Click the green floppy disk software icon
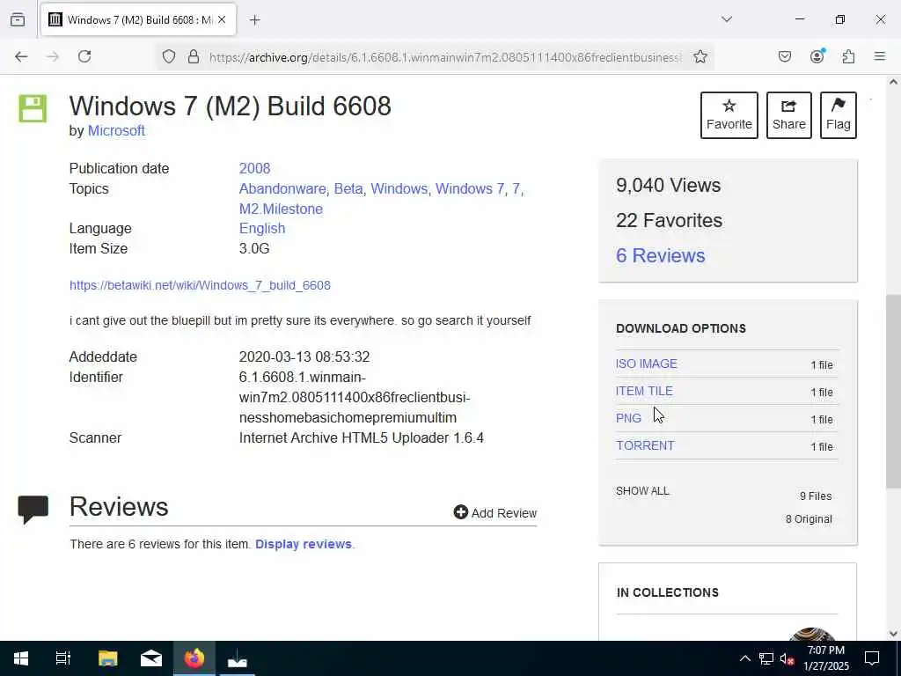Image resolution: width=901 pixels, height=676 pixels. point(33,108)
